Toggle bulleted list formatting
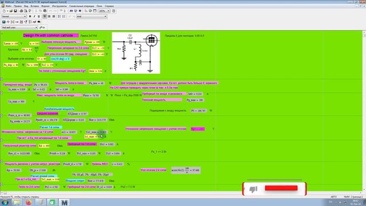This screenshot has height=206, width=366. point(59,17)
